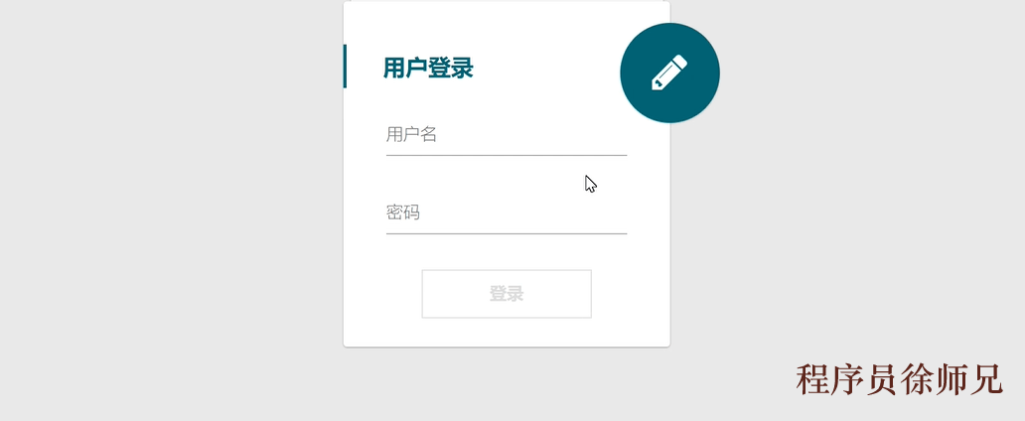Viewport: 1025px width, 421px height.
Task: Click the 用户名 placeholder label
Action: (411, 135)
